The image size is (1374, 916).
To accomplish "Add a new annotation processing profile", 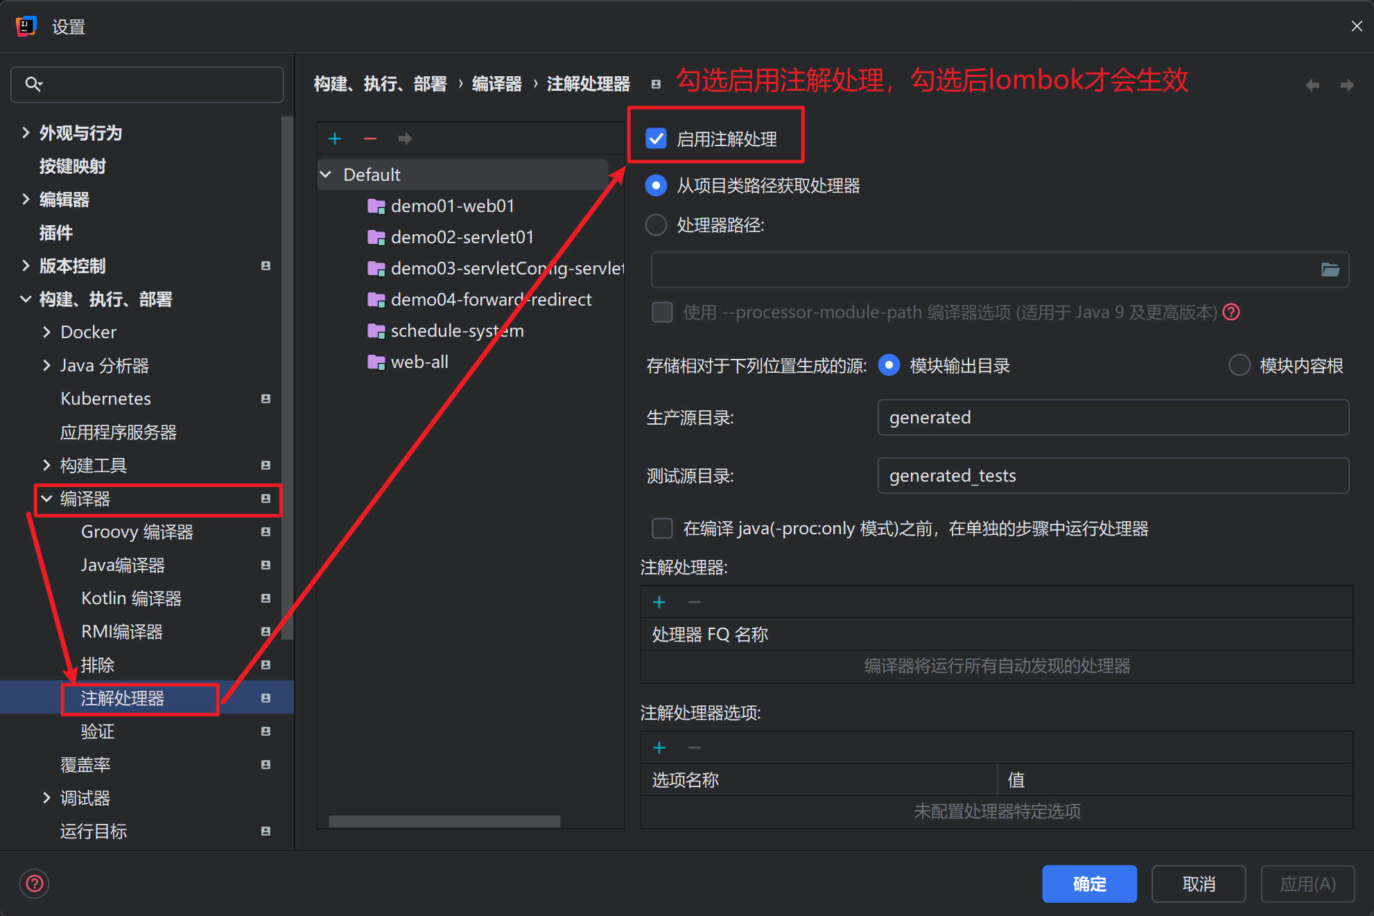I will [x=335, y=138].
